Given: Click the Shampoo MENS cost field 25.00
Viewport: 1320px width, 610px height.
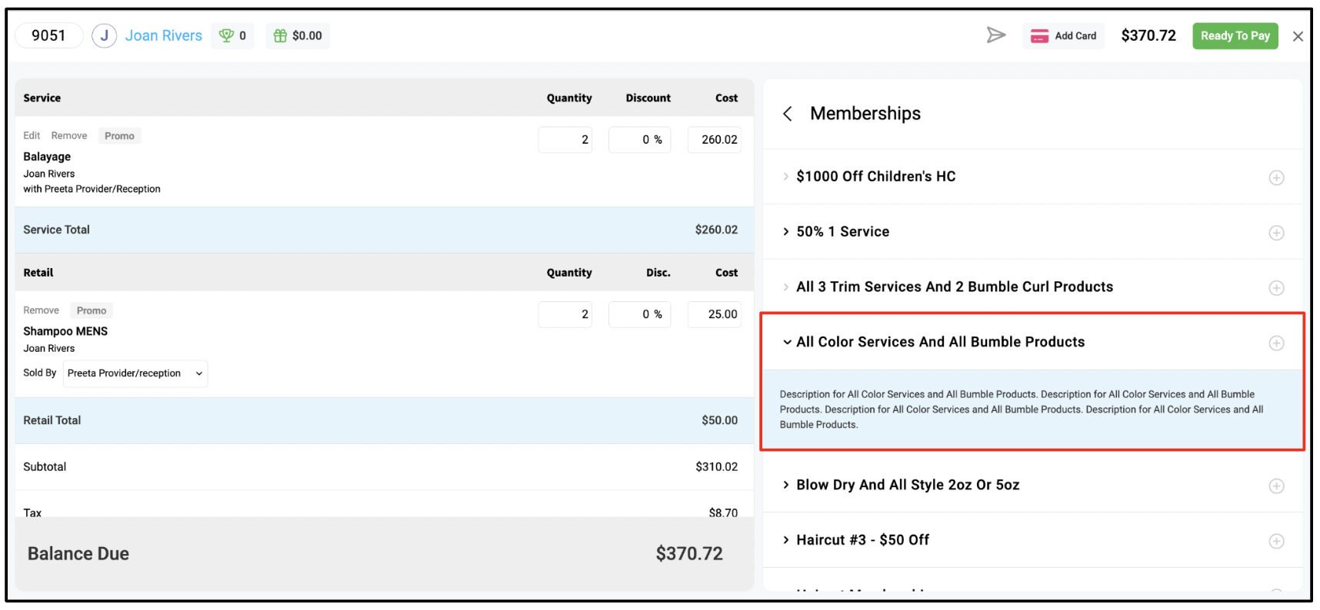Looking at the screenshot, I should [x=715, y=314].
